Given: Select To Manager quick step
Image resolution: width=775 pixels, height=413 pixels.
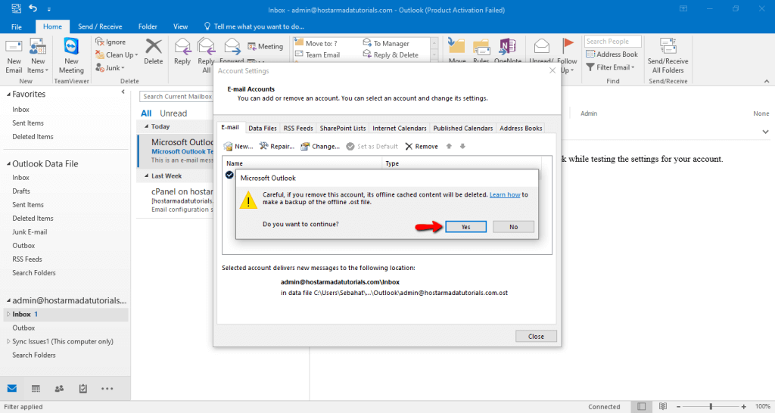Looking at the screenshot, I should (x=386, y=43).
